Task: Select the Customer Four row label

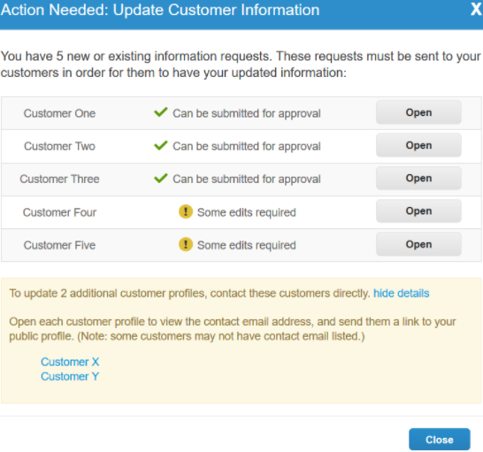Action: pos(59,212)
